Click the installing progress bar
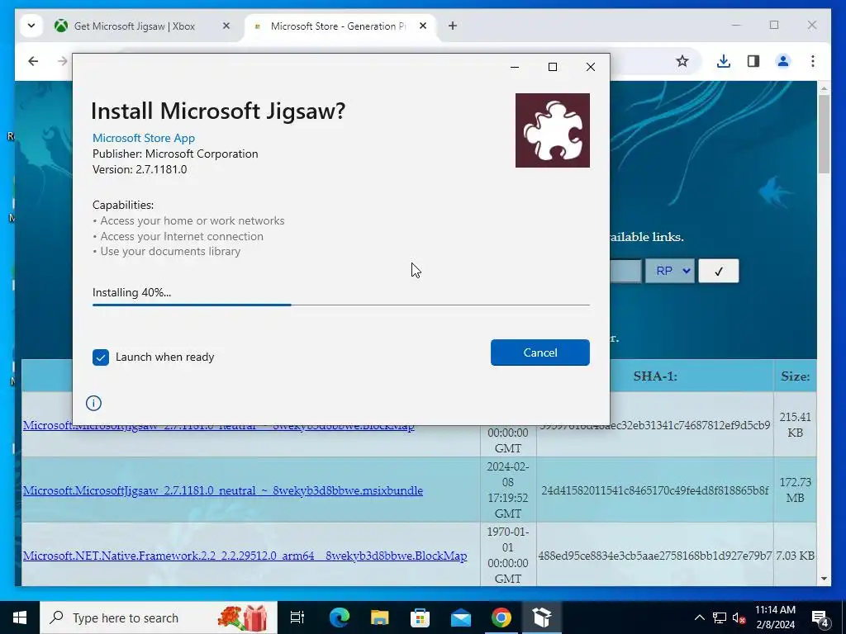 point(341,305)
